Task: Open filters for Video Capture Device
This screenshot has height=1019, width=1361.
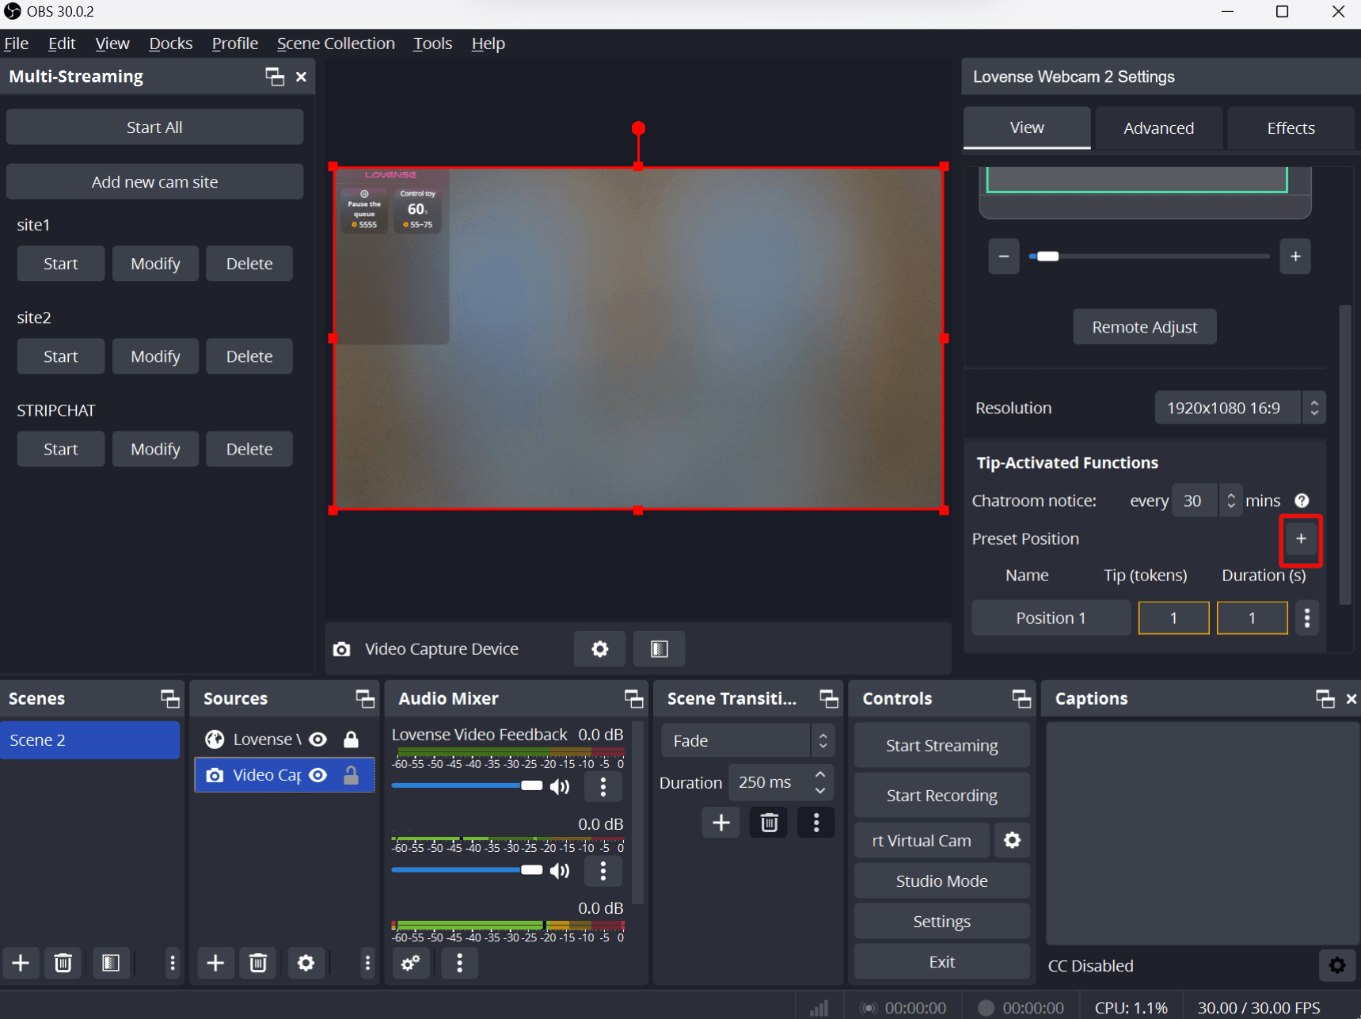Action: (659, 649)
